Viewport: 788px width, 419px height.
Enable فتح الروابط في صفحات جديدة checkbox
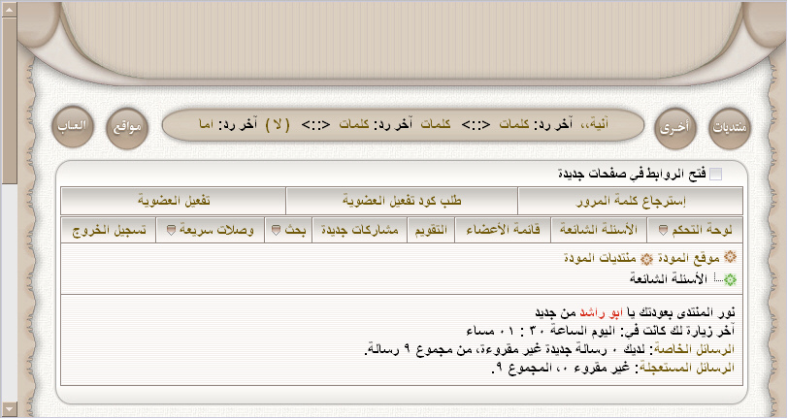click(x=716, y=175)
